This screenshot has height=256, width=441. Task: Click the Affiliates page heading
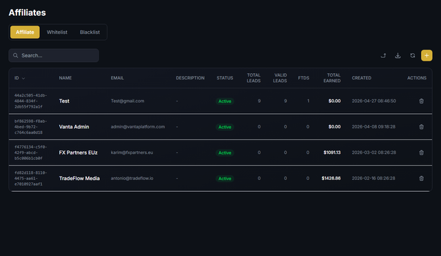[x=28, y=12]
